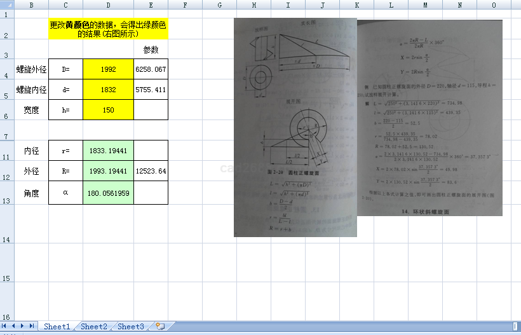Click the next sheet navigation arrow
Viewport: 521px width, 335px height.
point(23,326)
